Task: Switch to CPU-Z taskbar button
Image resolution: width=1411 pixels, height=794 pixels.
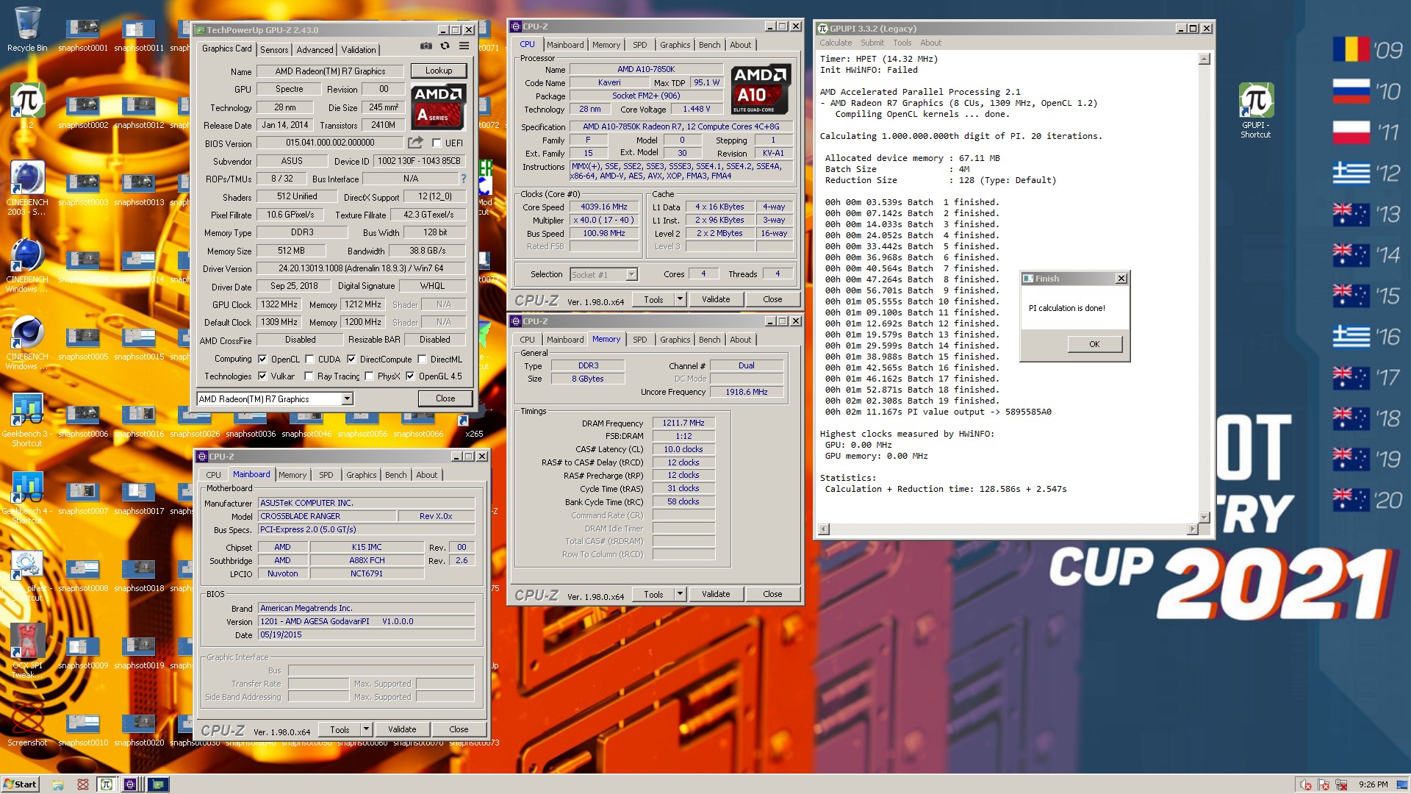Action: (130, 784)
